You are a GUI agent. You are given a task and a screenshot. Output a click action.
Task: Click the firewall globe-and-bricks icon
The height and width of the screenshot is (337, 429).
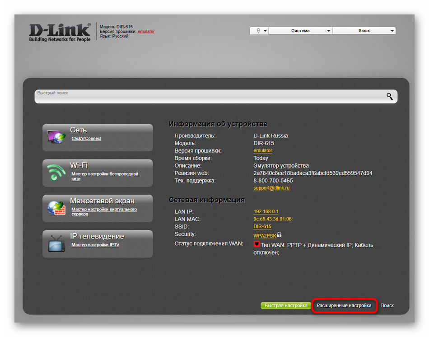point(56,208)
